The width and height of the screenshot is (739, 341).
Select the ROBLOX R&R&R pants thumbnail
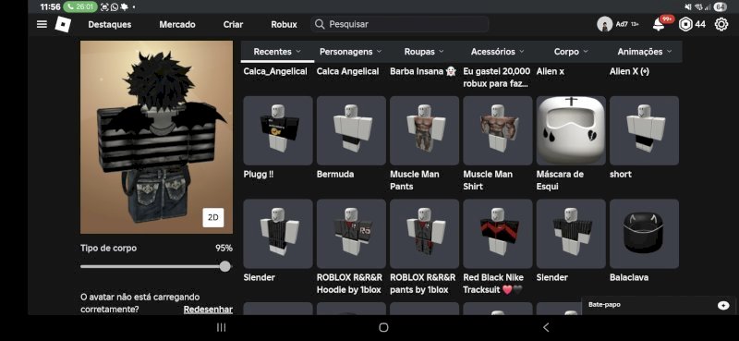click(424, 234)
